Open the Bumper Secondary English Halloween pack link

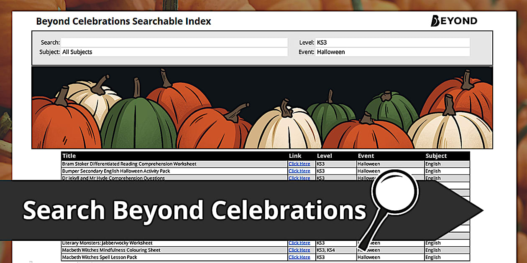[299, 171]
